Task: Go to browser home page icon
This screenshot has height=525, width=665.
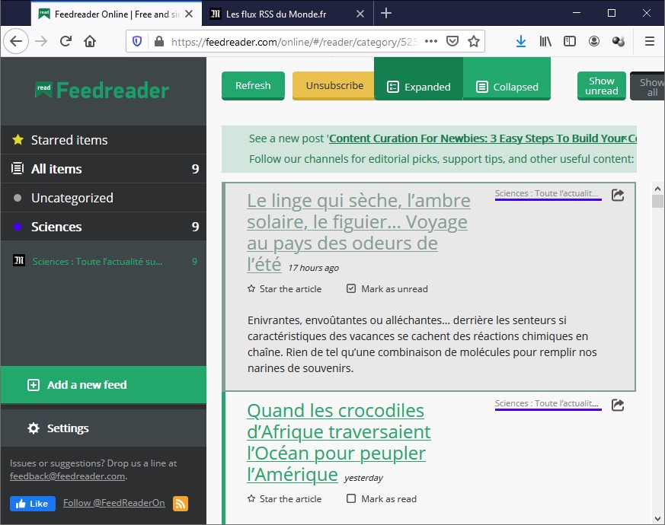Action: click(x=90, y=42)
